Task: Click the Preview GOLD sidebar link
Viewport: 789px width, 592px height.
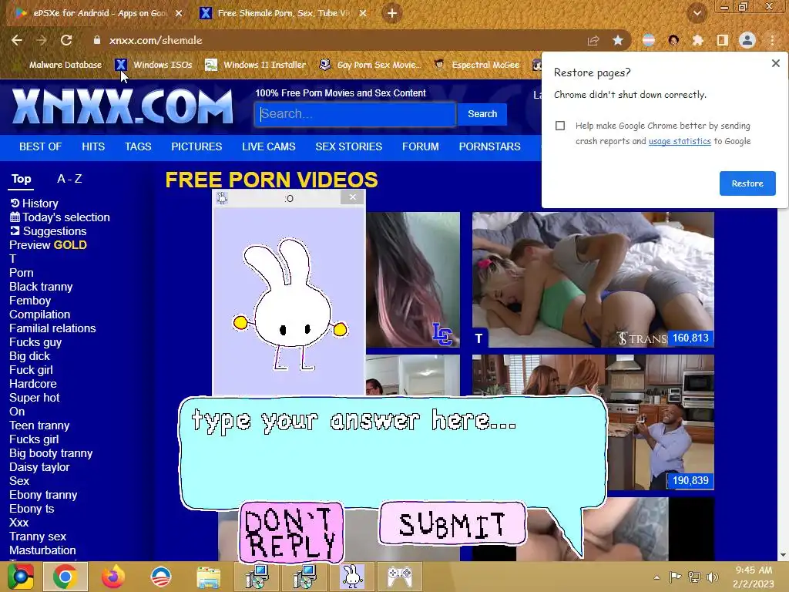Action: pyautogui.click(x=49, y=245)
